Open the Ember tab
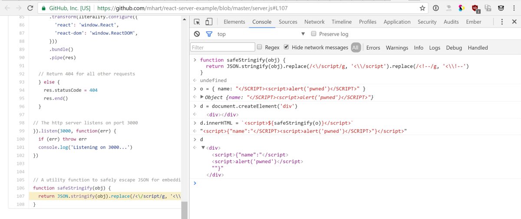Image resolution: width=521 pixels, height=219 pixels. pyautogui.click(x=474, y=22)
